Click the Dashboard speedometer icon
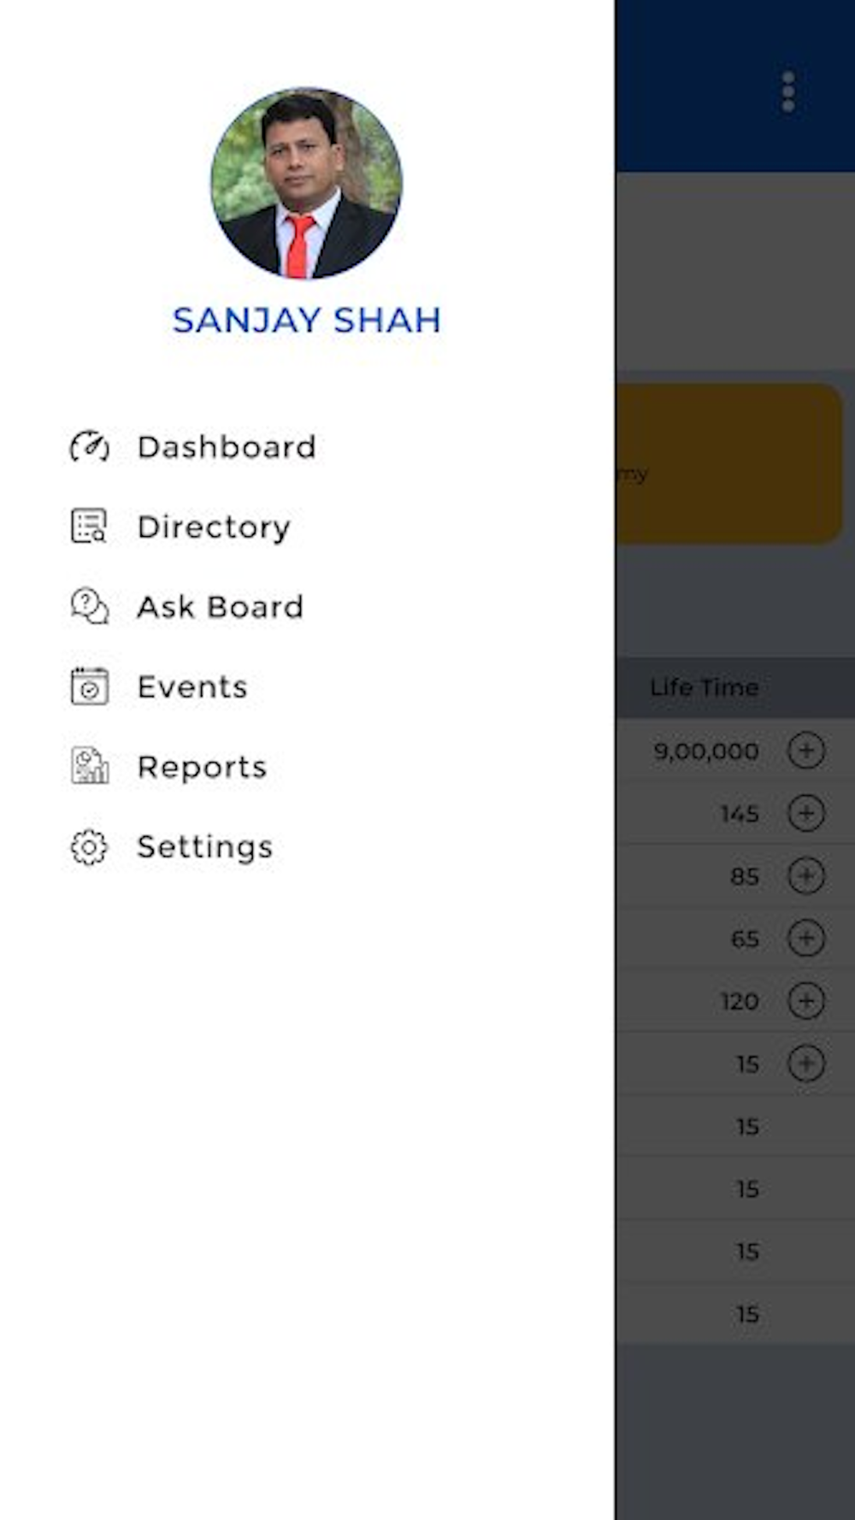This screenshot has width=855, height=1520. tap(89, 446)
